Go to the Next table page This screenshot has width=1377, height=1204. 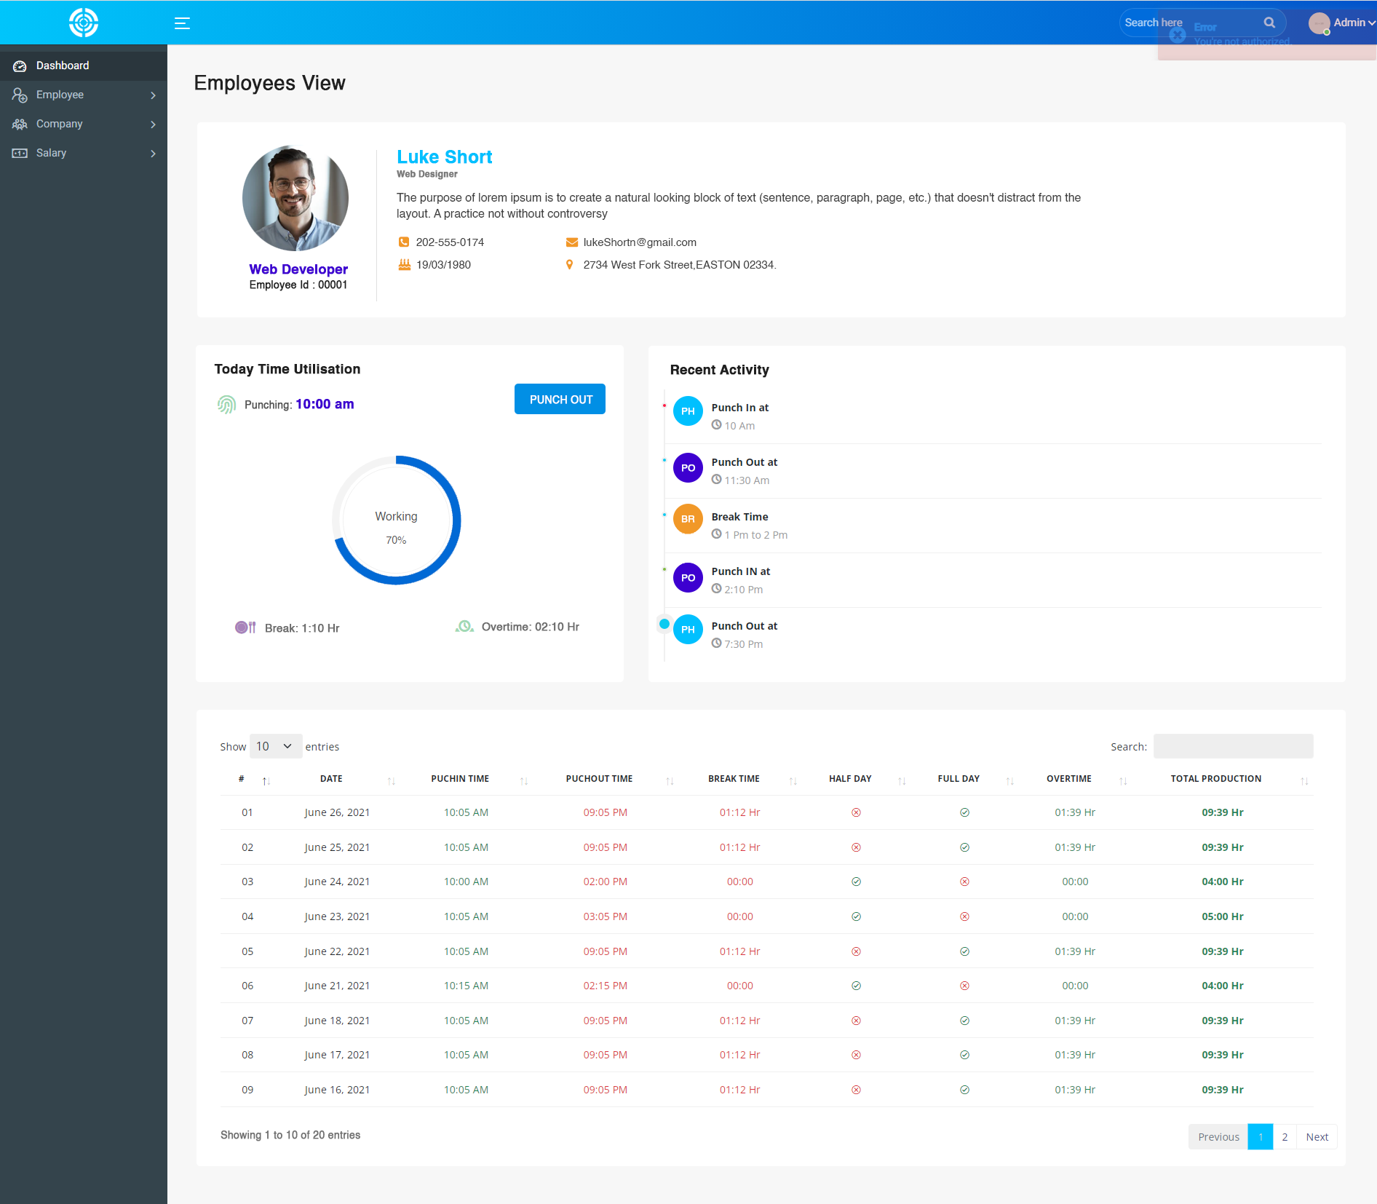tap(1317, 1137)
